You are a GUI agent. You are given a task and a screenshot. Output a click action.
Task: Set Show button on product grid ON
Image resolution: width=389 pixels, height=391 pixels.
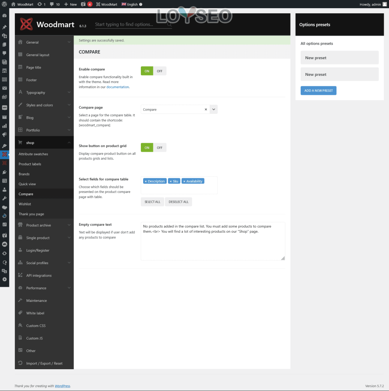pyautogui.click(x=147, y=147)
